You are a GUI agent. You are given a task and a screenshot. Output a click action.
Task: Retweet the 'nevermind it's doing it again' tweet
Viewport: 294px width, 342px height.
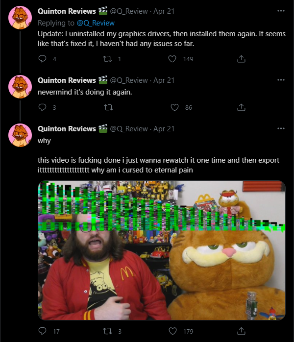(108, 107)
